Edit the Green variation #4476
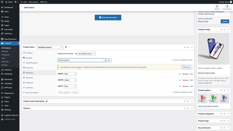The height and width of the screenshot is (131, 233). 191,80
